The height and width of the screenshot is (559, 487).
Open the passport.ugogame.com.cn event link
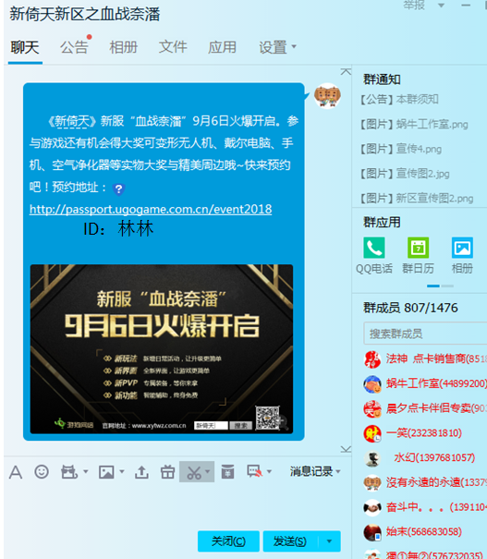(x=151, y=209)
